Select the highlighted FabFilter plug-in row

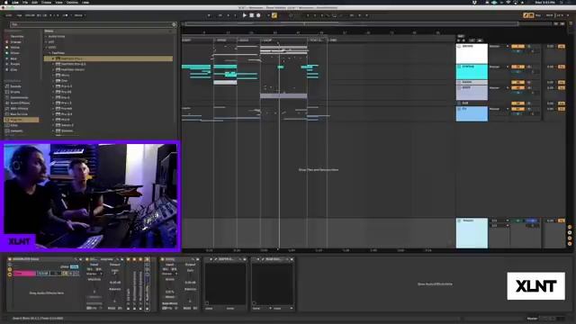pyautogui.click(x=108, y=58)
